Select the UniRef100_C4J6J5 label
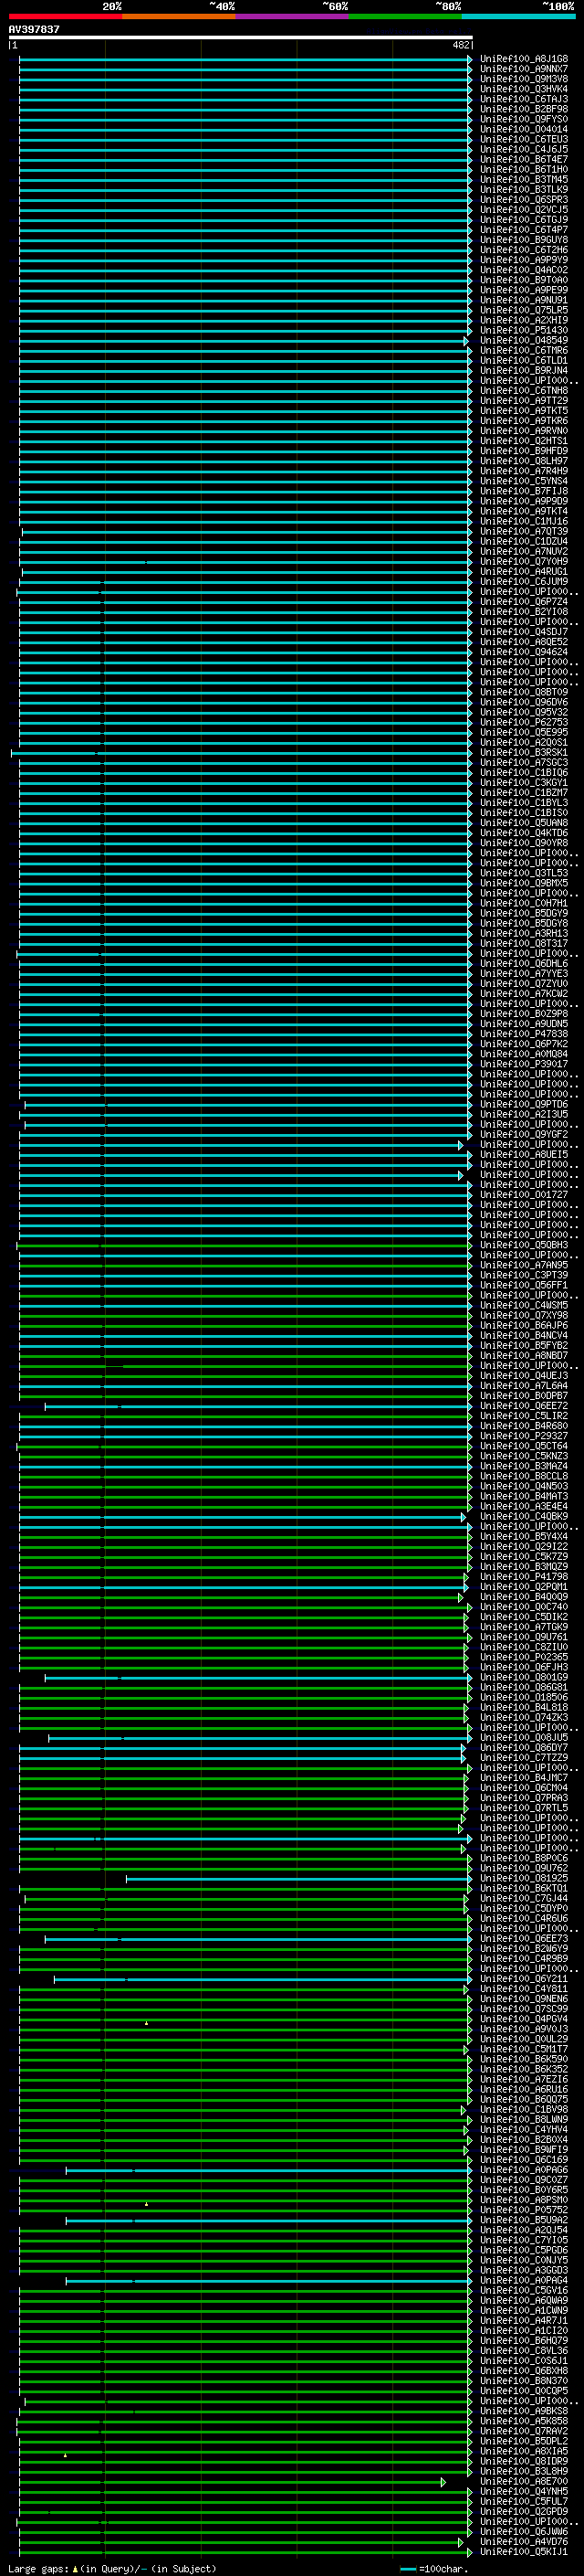 (x=524, y=149)
